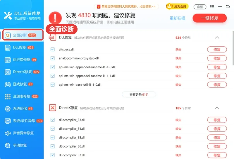Image resolution: width=234 pixels, height=159 pixels.
Task: Collapse the DirectX修复 section chevron
Action: click(x=217, y=108)
